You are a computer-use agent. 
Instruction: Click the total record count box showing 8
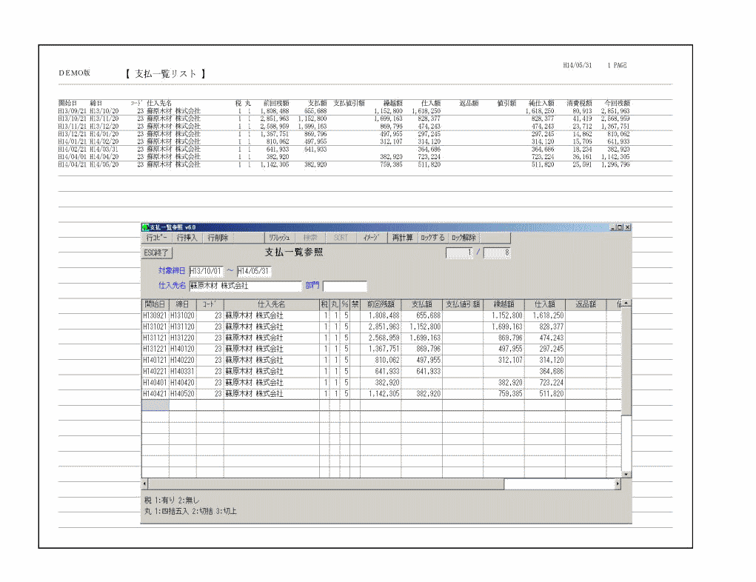tap(497, 252)
